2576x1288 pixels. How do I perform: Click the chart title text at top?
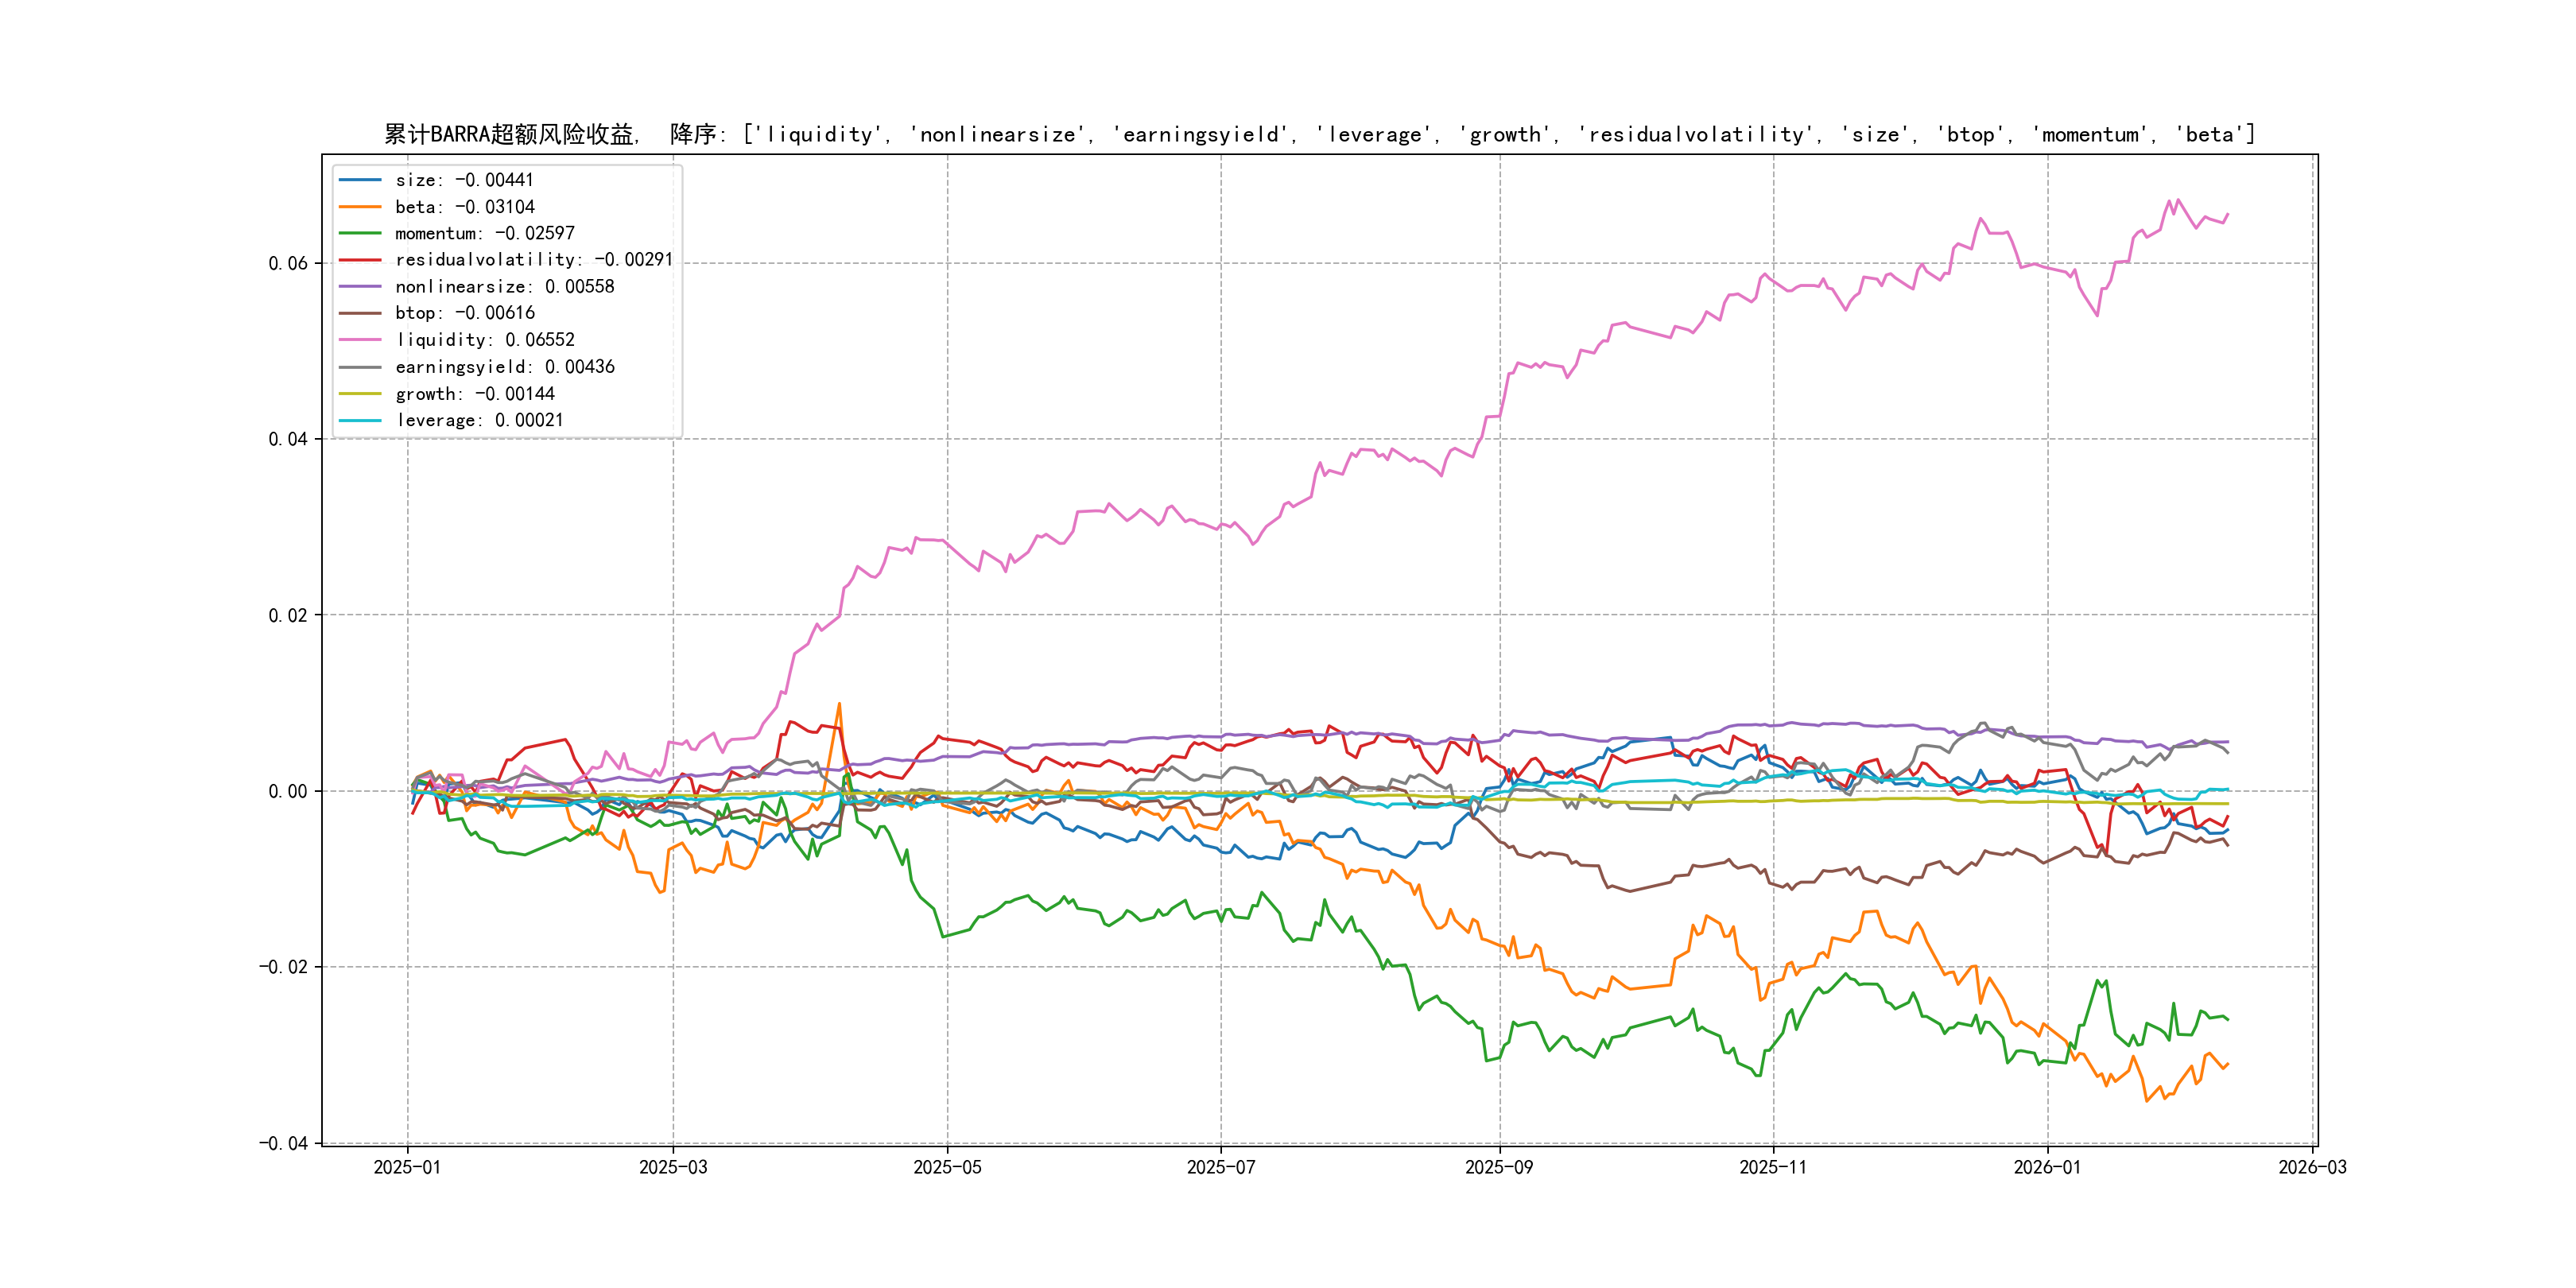click(x=1318, y=134)
